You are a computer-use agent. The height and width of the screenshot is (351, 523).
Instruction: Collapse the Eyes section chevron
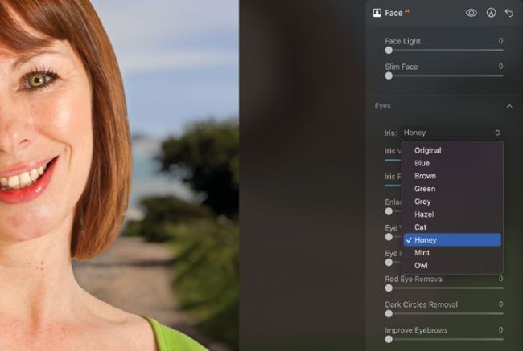pos(509,105)
